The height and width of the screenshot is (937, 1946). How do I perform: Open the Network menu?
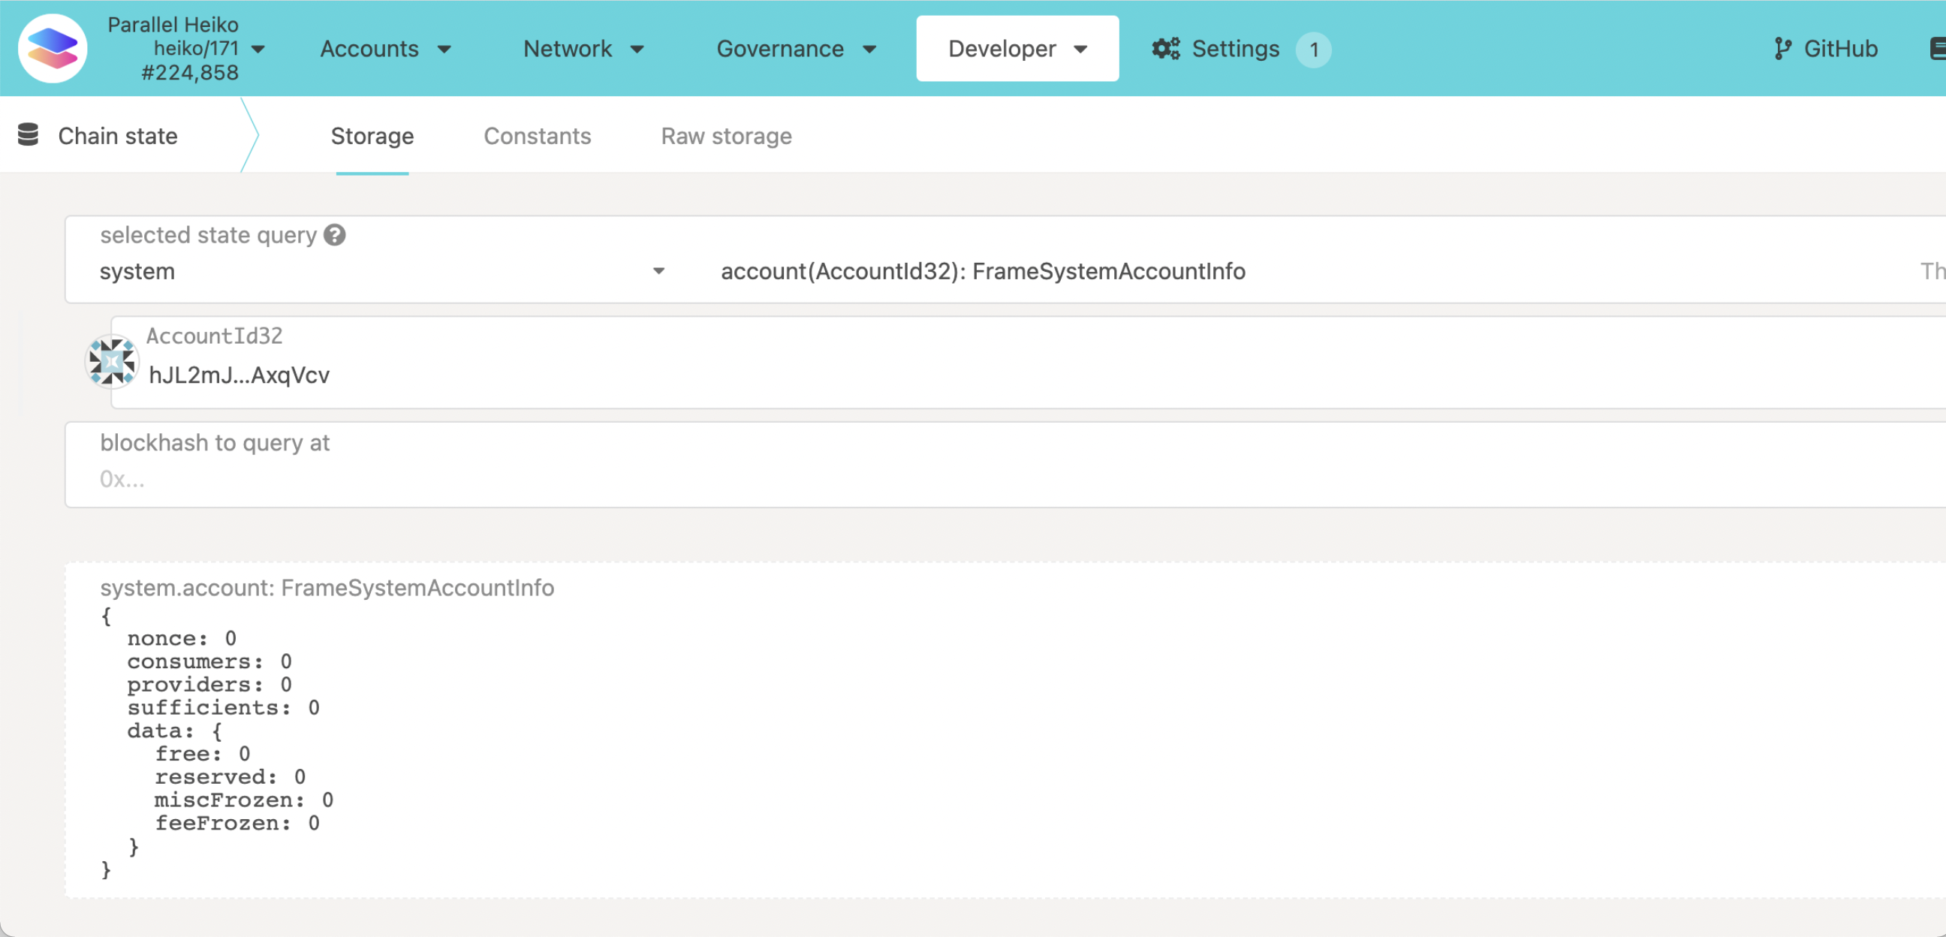click(x=568, y=47)
